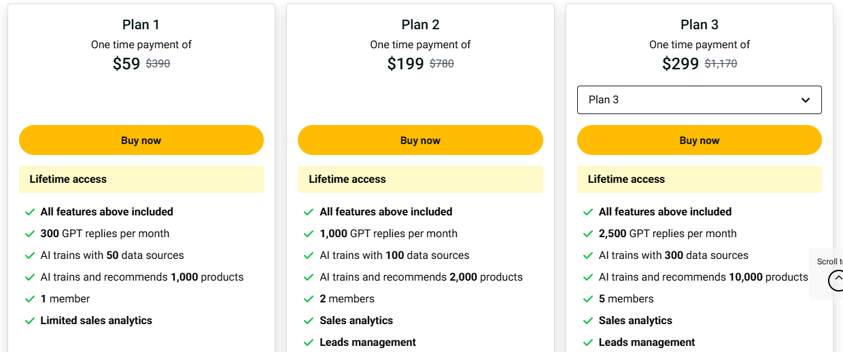Click the $299 price on Plan 3
The width and height of the screenshot is (843, 352).
click(681, 64)
